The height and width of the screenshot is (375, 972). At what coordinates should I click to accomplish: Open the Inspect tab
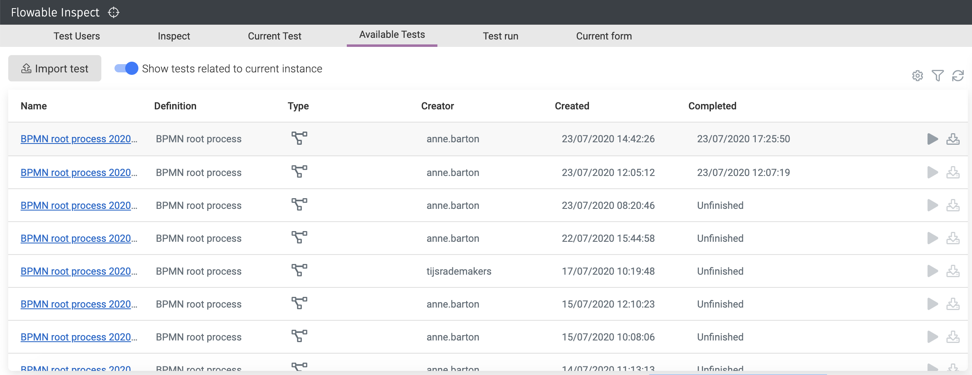coord(173,36)
